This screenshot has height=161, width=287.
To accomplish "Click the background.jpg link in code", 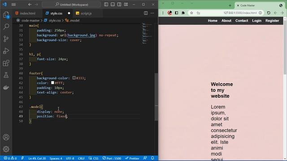I will [x=82, y=35].
